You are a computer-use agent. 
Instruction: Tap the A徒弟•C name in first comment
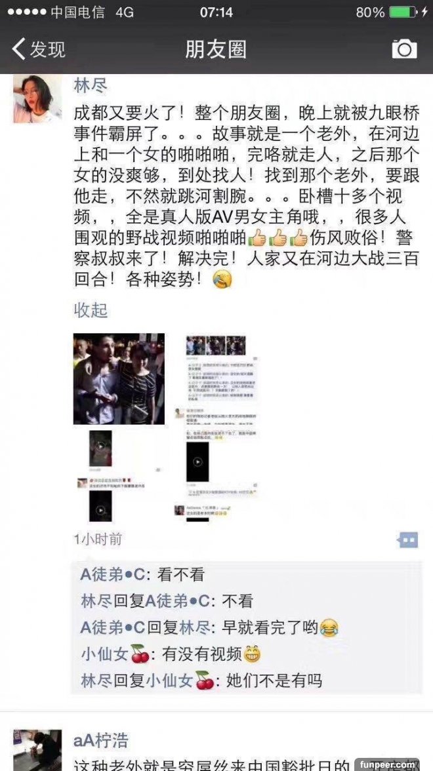click(111, 574)
